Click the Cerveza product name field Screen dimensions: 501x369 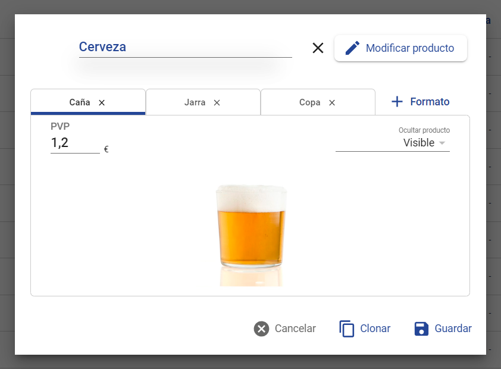coord(185,47)
